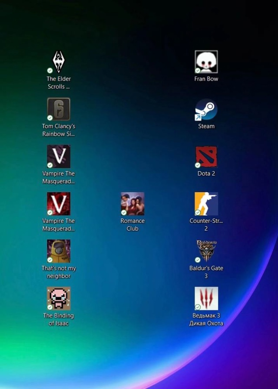
Task: Select the dark gray Vampire The Masquerade icon
Action: point(59,157)
